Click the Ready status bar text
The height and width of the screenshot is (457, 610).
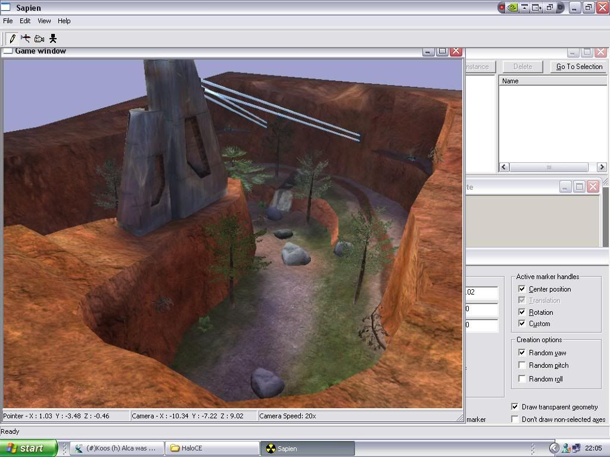[10, 431]
